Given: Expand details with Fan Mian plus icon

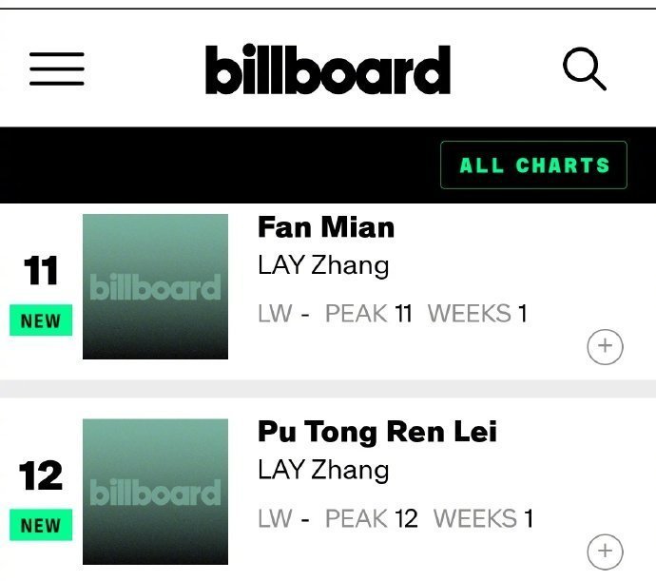Looking at the screenshot, I should pos(605,346).
